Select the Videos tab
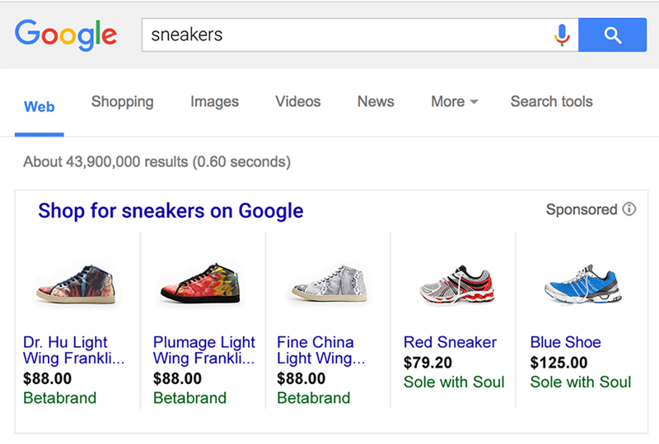Screen dimensions: 659x444 point(298,102)
